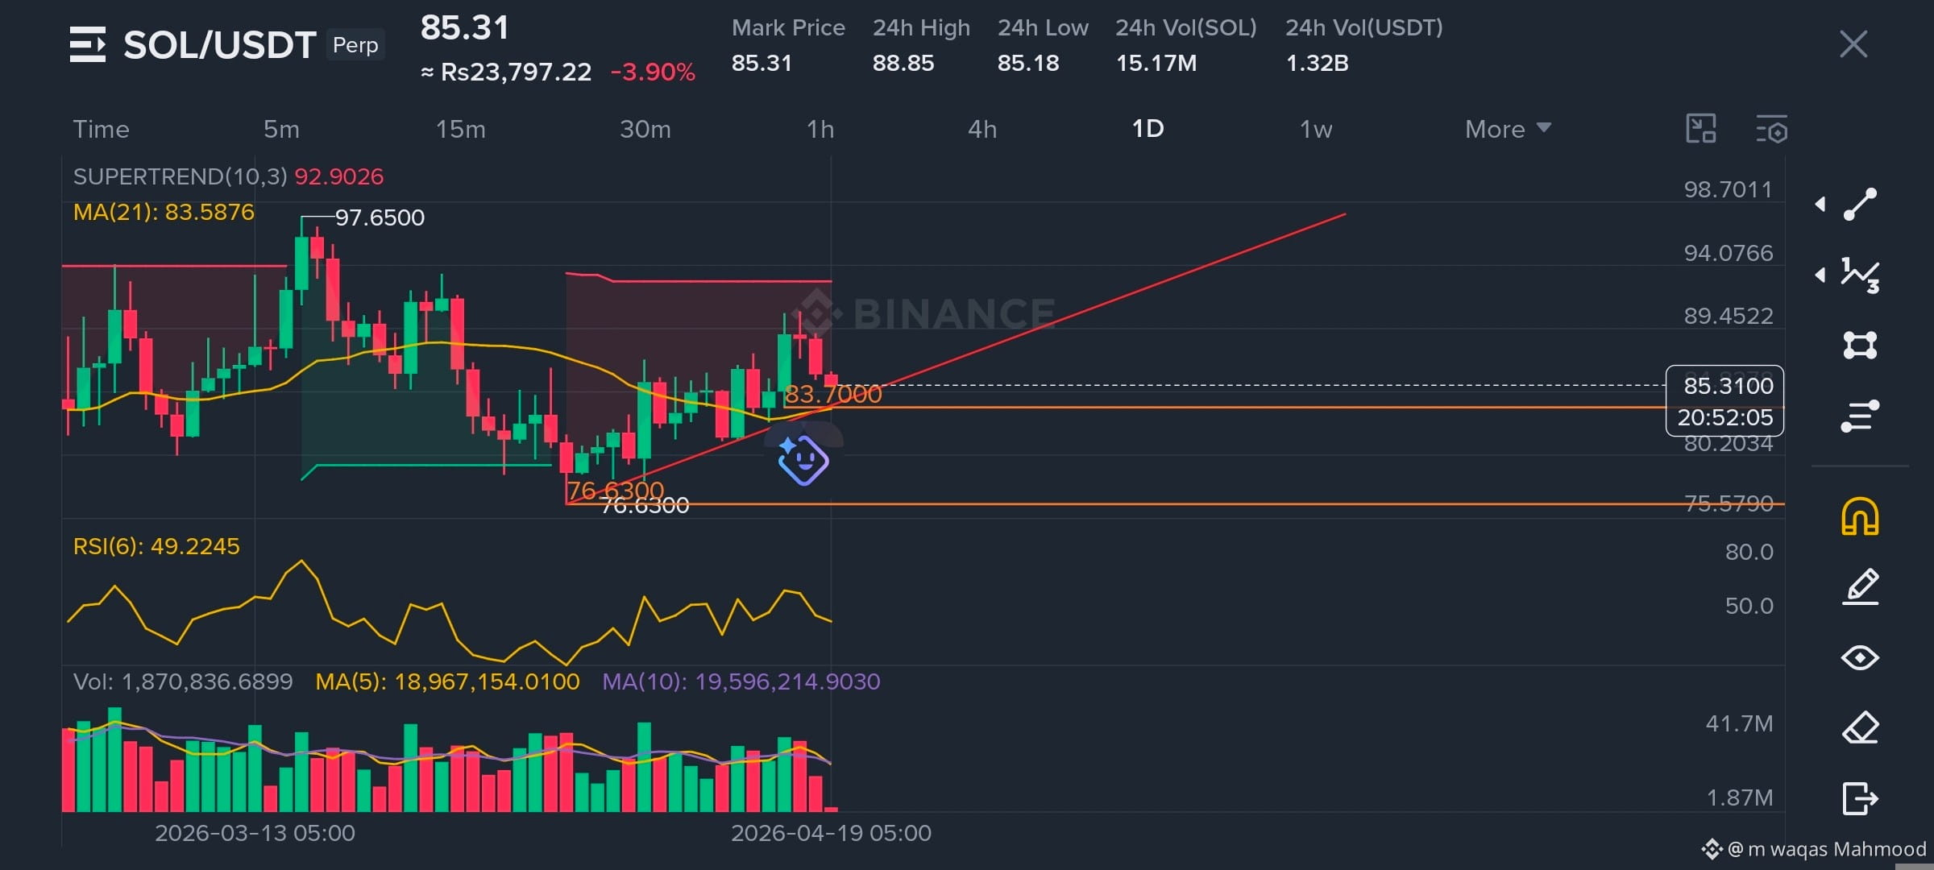Viewport: 1934px width, 870px height.
Task: Tap the -3.90% price change value
Action: point(653,72)
